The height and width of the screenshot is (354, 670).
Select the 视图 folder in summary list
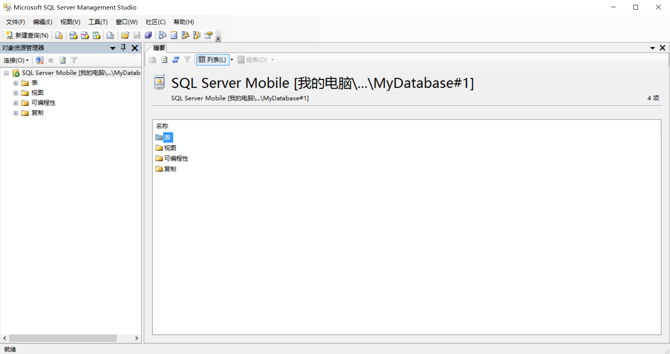pos(166,148)
